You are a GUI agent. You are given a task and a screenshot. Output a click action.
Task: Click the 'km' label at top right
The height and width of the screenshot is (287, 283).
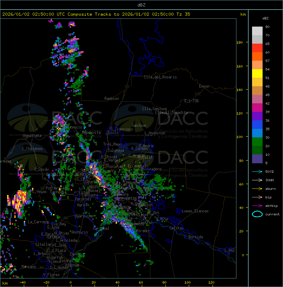pyautogui.click(x=243, y=14)
